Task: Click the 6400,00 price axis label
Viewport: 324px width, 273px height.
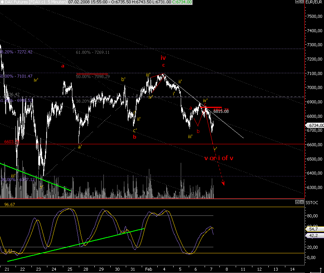Action: point(315,173)
